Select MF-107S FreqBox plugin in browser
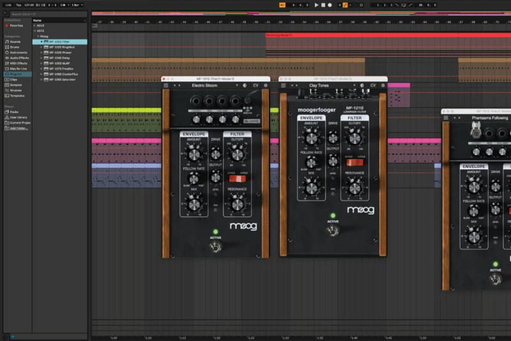The height and width of the screenshot is (341, 511). coord(60,69)
